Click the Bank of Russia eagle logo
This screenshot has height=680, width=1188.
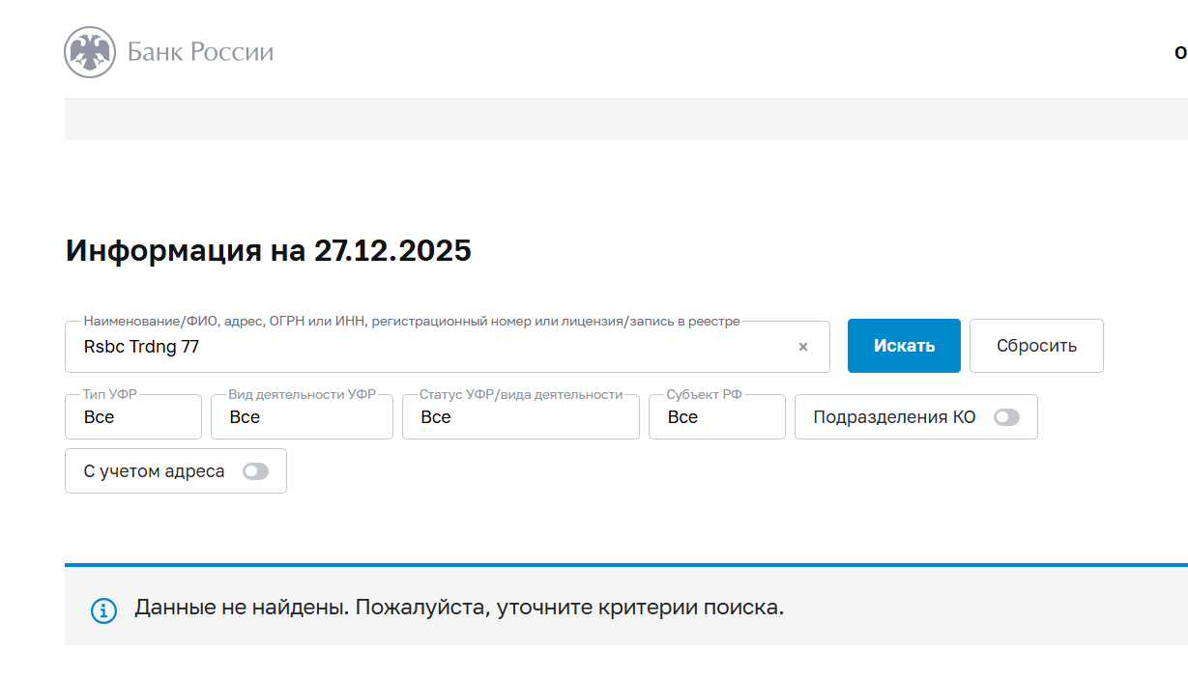coord(90,52)
